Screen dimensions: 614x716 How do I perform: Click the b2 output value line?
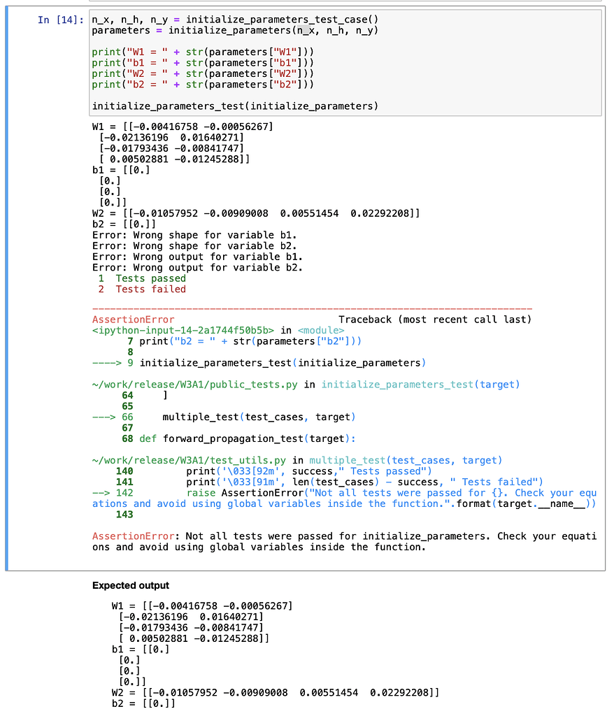coord(122,224)
